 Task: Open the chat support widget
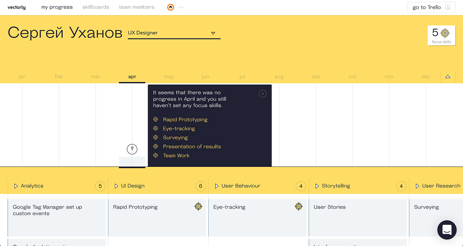point(447,230)
